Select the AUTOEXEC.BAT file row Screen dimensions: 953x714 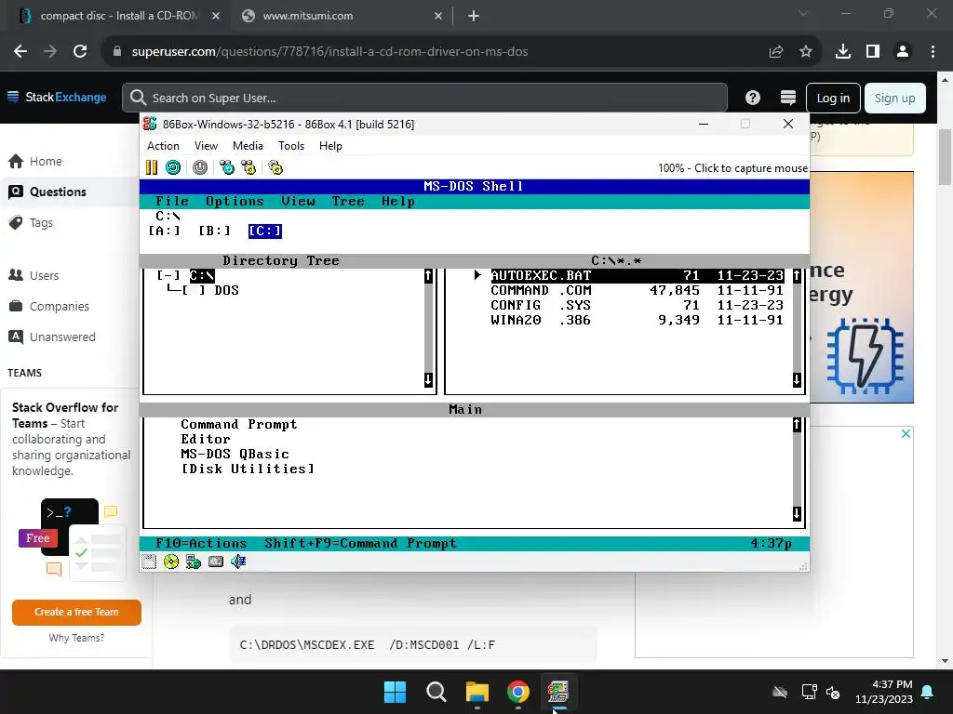pyautogui.click(x=637, y=275)
